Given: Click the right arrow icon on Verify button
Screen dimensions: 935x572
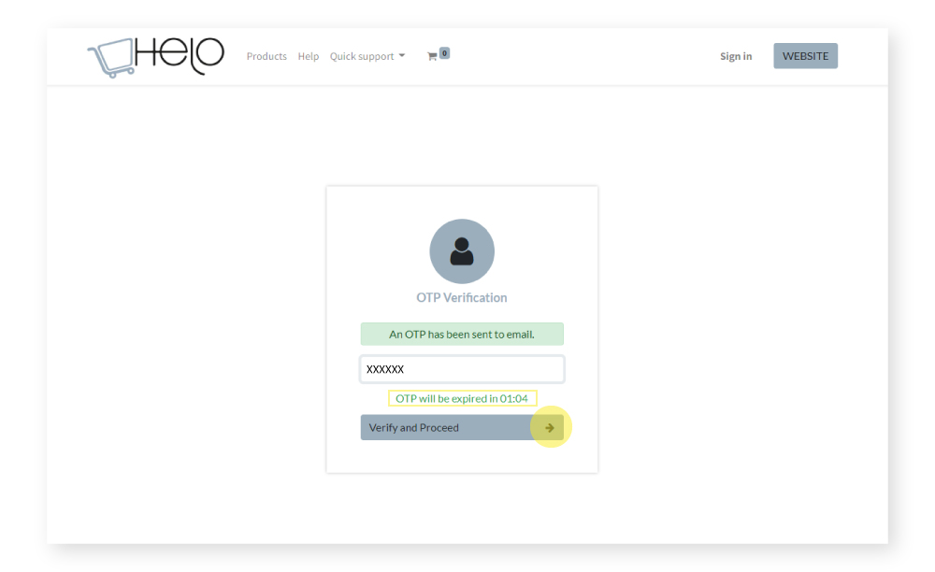Looking at the screenshot, I should click(x=550, y=428).
